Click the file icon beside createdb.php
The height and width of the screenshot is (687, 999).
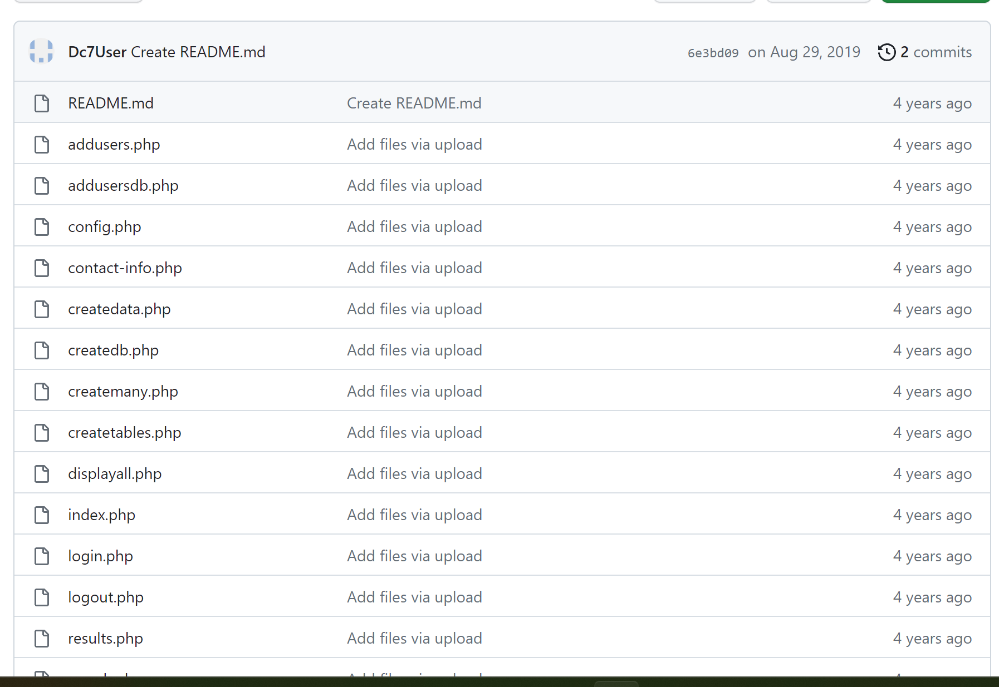point(42,350)
